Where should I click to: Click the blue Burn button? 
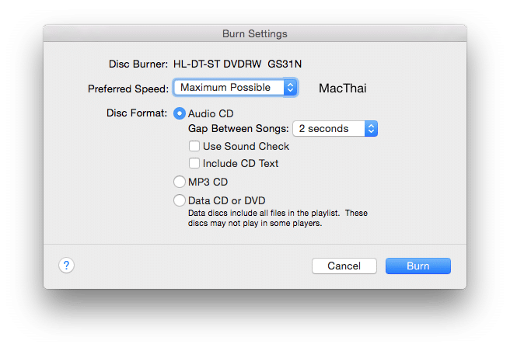pyautogui.click(x=417, y=266)
